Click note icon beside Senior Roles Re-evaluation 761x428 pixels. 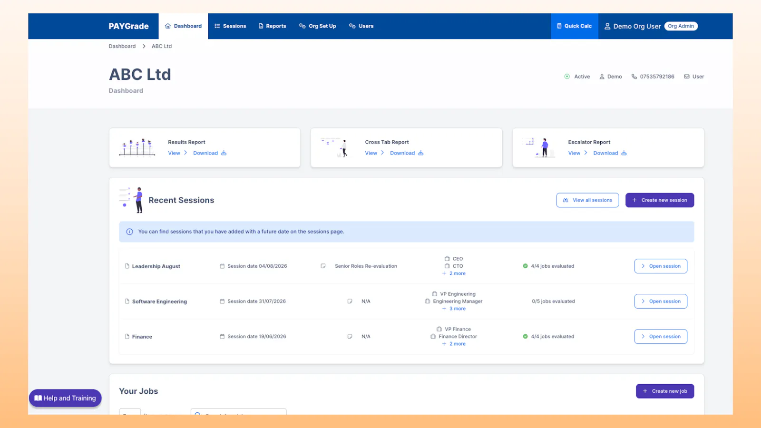(x=323, y=266)
